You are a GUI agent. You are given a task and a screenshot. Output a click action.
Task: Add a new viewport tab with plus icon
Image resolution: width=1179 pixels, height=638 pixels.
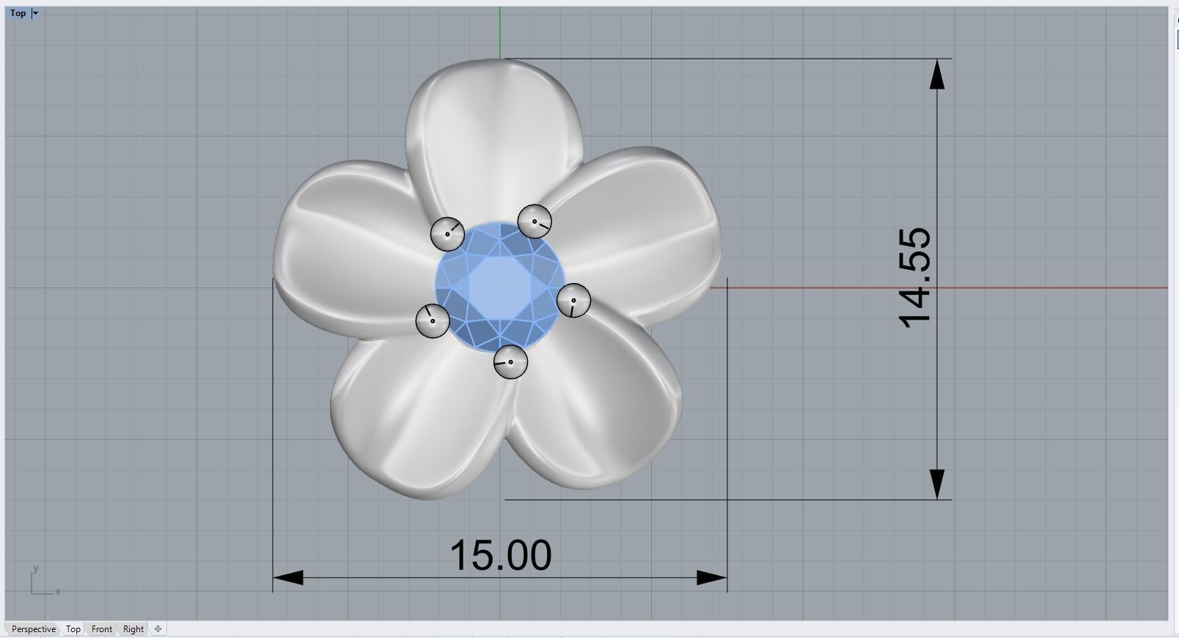[x=158, y=629]
